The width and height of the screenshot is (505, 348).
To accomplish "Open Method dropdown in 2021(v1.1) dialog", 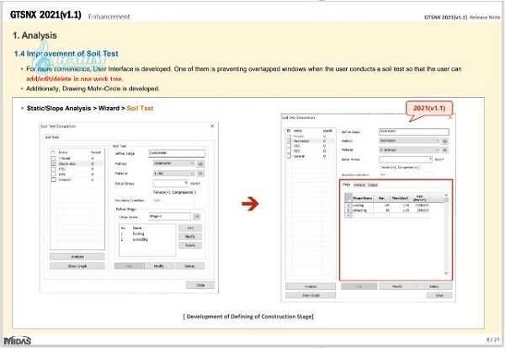I will coord(409,141).
